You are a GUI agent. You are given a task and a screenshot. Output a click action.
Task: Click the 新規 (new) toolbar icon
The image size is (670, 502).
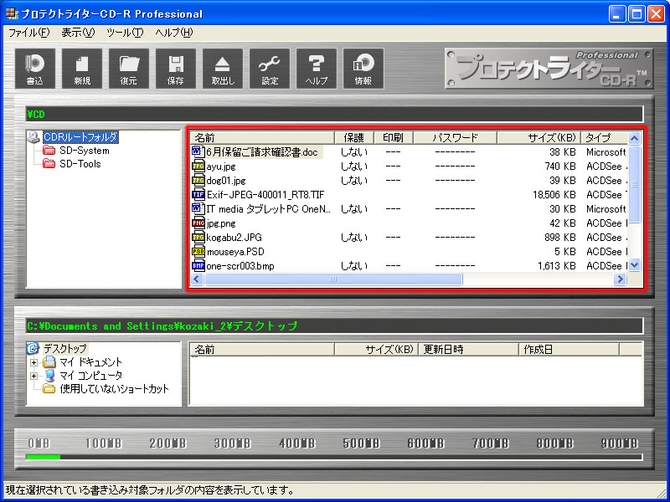[82, 69]
